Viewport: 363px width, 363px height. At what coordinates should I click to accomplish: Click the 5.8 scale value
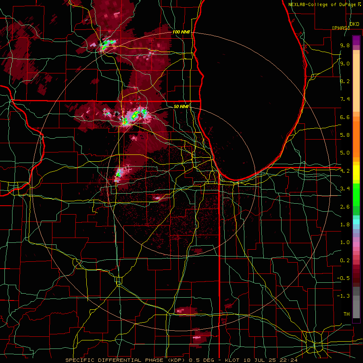[x=345, y=135]
